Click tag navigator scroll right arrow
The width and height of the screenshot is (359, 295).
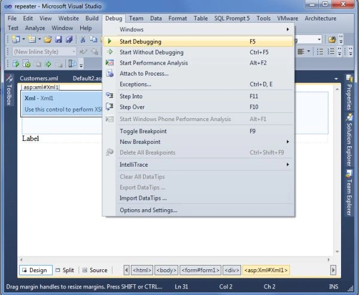point(333,270)
